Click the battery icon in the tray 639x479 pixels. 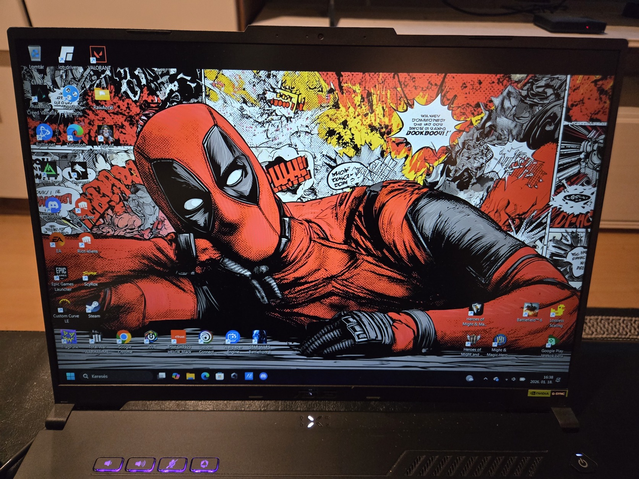522,379
